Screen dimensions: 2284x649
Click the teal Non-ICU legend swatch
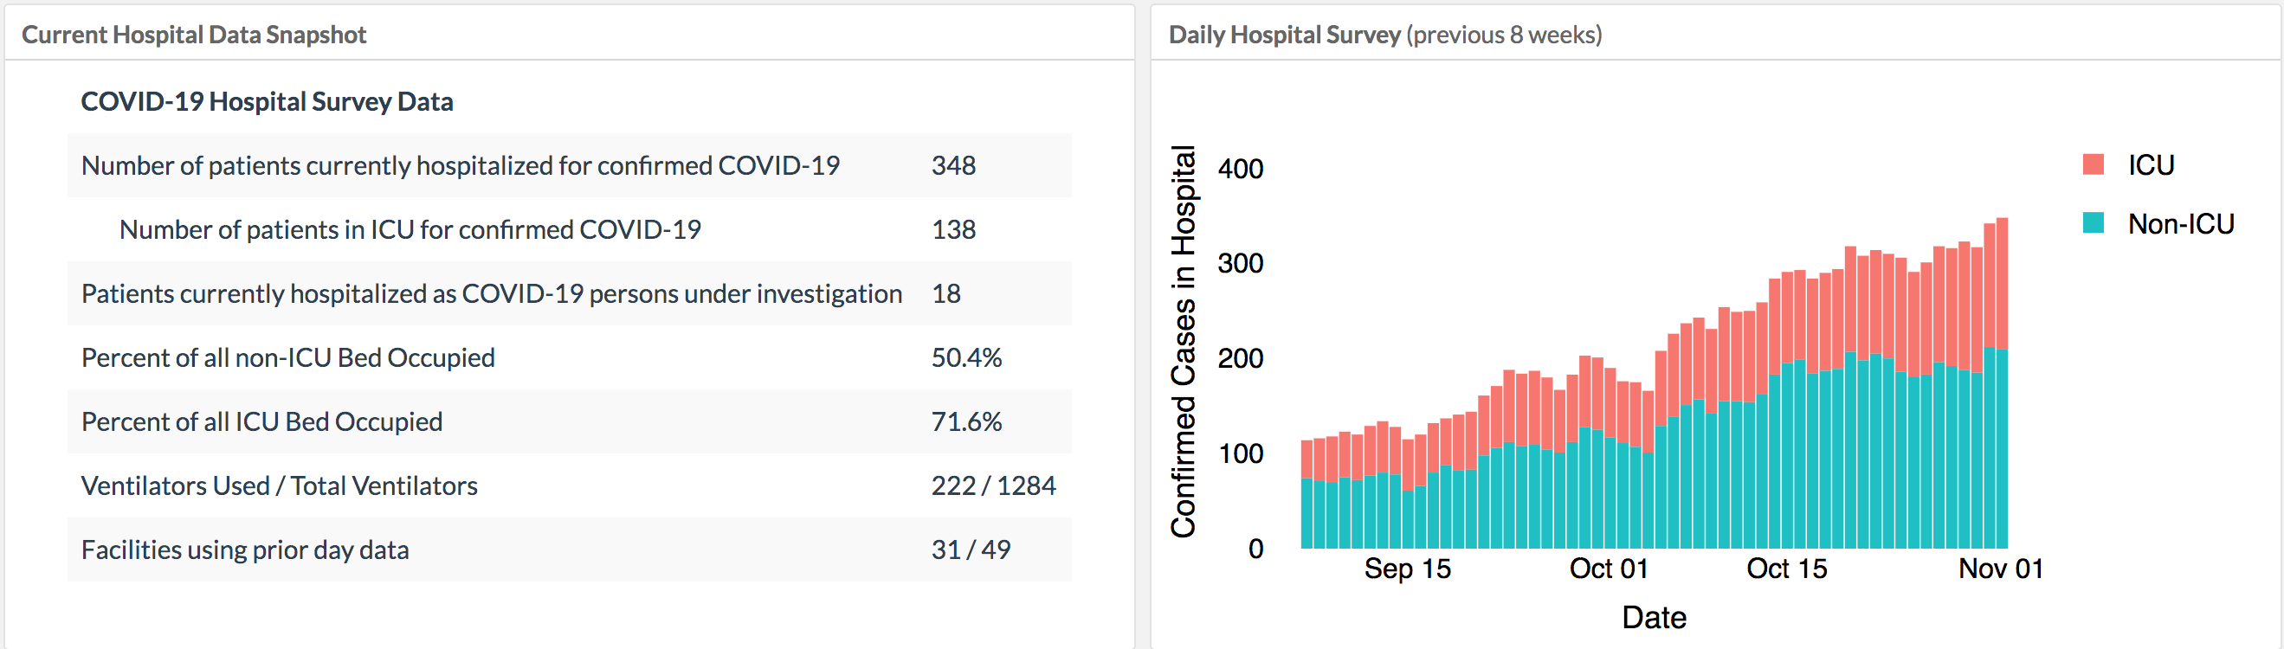click(x=2093, y=223)
